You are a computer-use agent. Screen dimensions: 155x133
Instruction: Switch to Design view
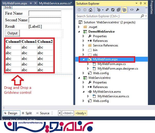coord(11,113)
